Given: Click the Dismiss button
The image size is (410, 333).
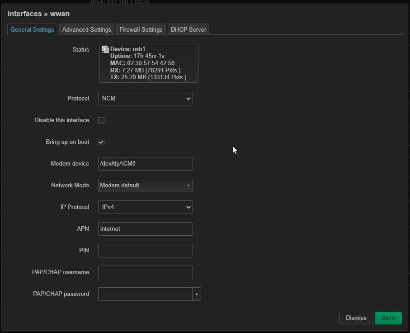Looking at the screenshot, I should 356,318.
